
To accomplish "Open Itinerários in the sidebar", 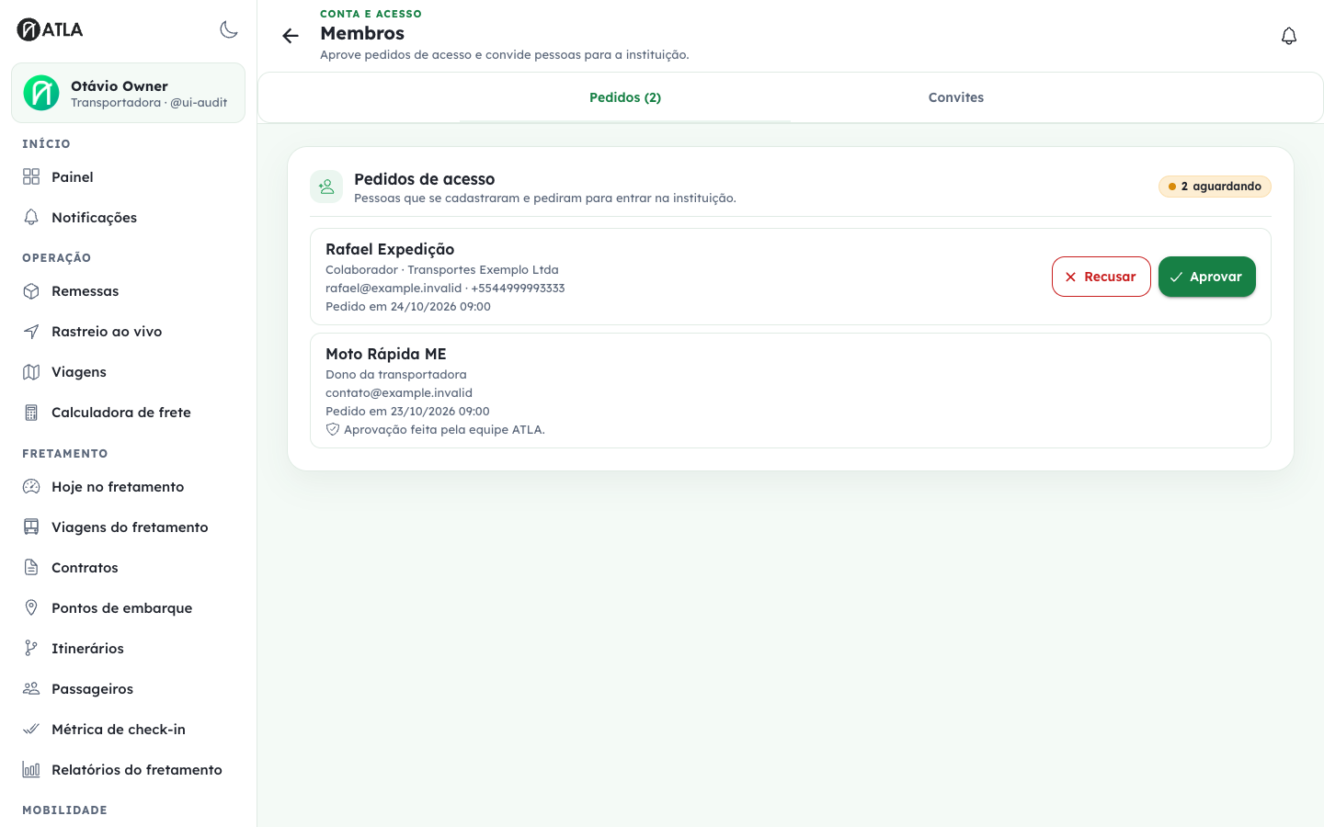I will click(128, 648).
